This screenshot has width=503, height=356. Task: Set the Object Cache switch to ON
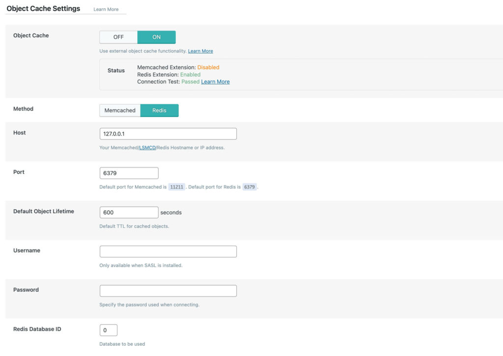click(x=157, y=37)
